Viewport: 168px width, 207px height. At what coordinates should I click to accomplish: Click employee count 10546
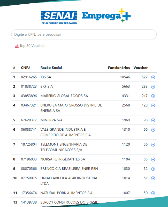click(x=125, y=77)
